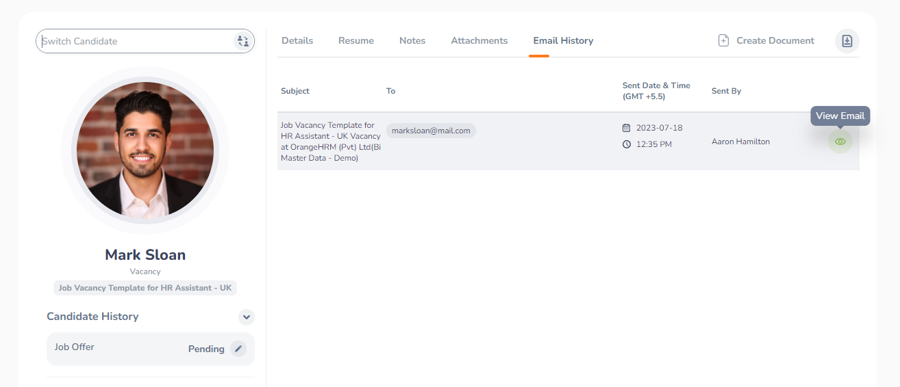The image size is (900, 387).
Task: Open the Details tab
Action: [x=297, y=41]
